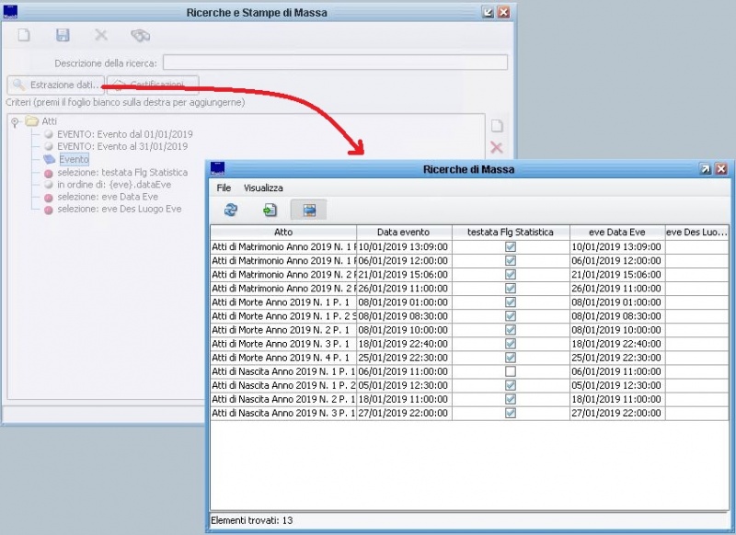This screenshot has height=535, width=736.
Task: Click app logo icon in Ricerche di Massa title bar
Action: point(217,168)
